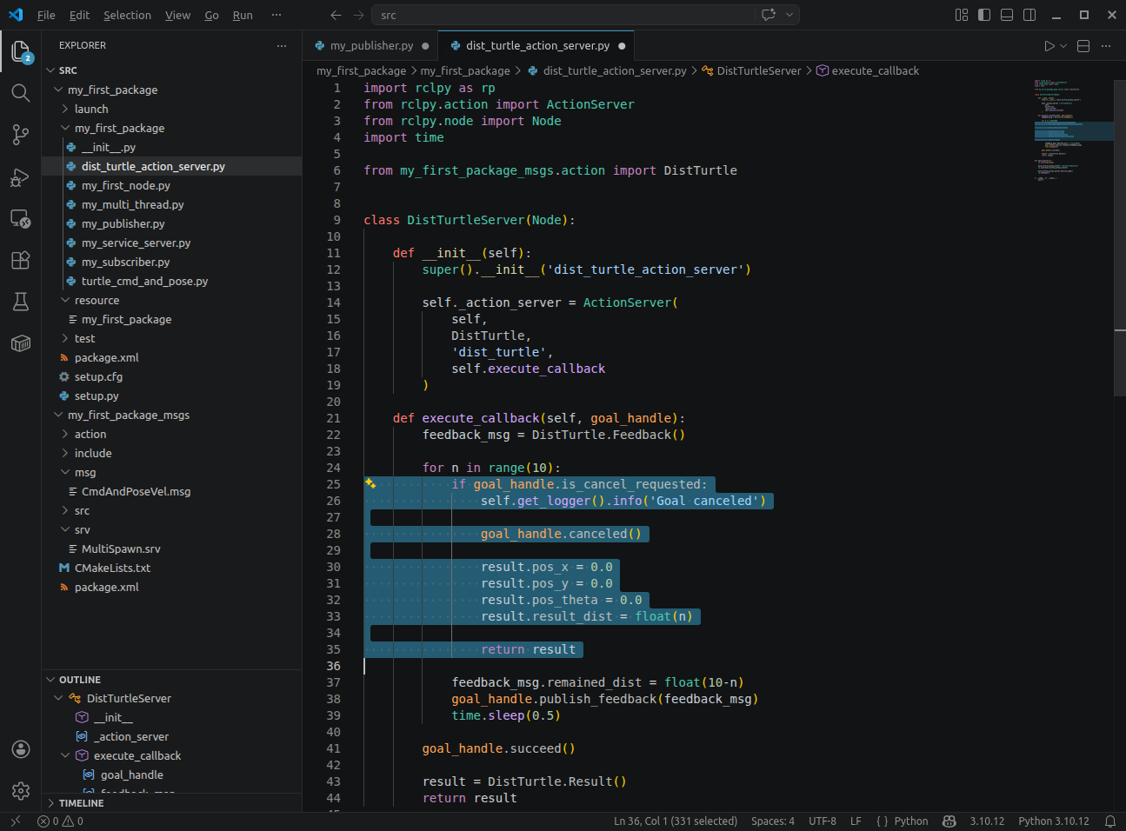Open the Extensions view icon

[x=21, y=260]
